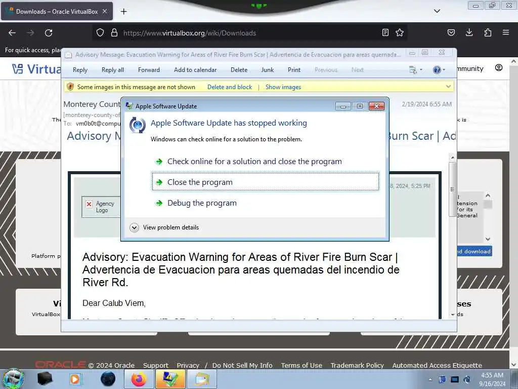Click the page text box down arrow
Image resolution: width=518 pixels, height=389 pixels.
point(488,239)
